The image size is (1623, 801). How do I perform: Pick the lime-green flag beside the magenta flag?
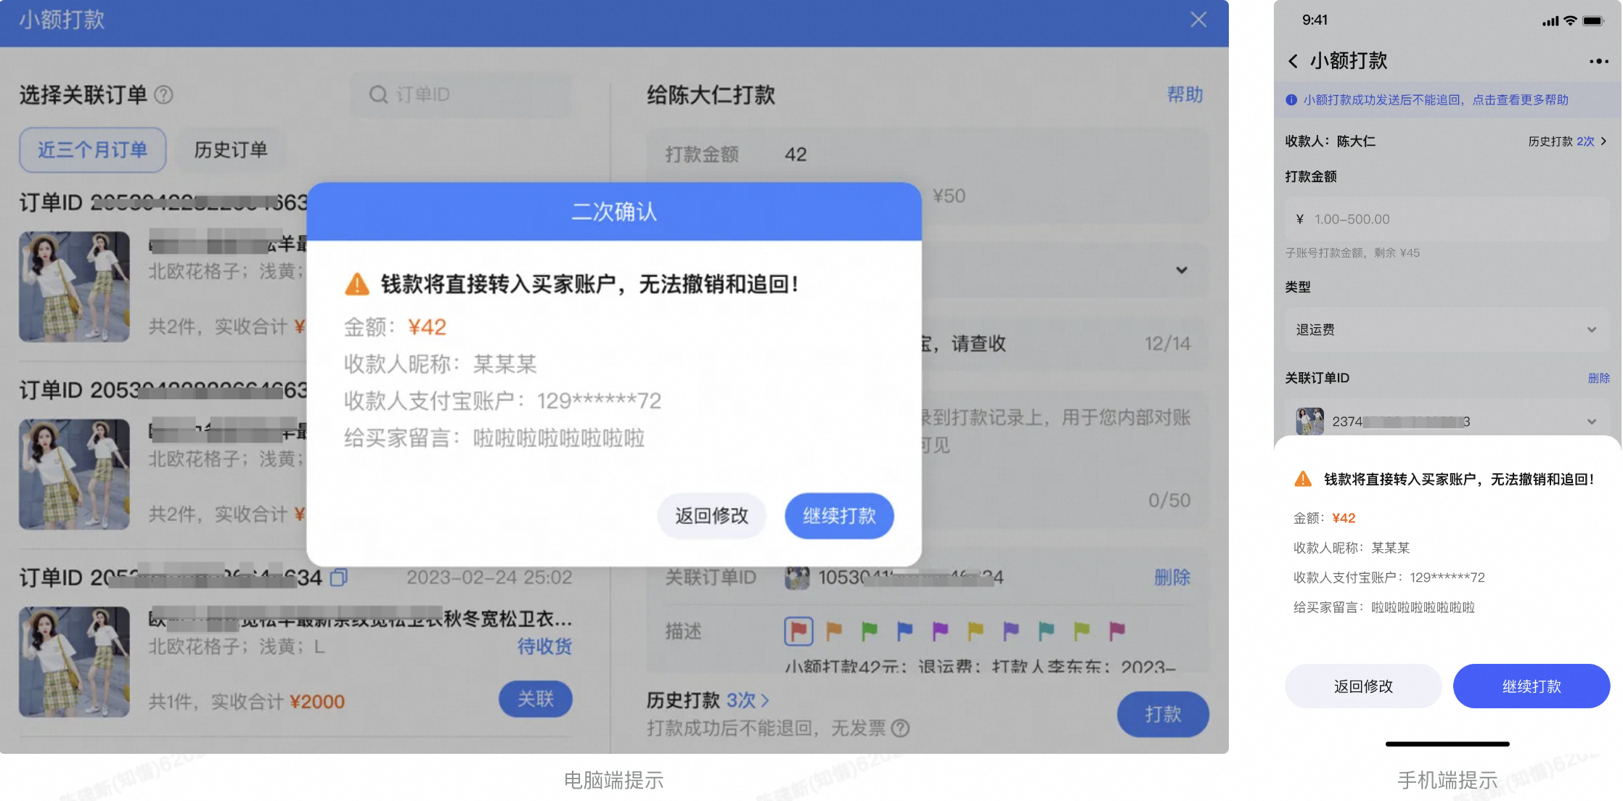[x=1082, y=630]
